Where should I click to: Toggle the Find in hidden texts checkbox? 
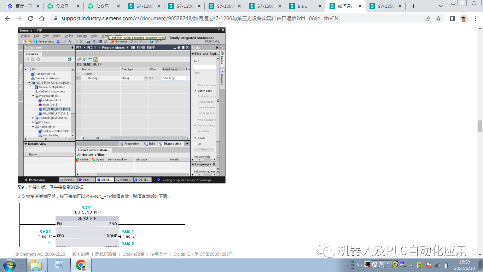[x=195, y=102]
